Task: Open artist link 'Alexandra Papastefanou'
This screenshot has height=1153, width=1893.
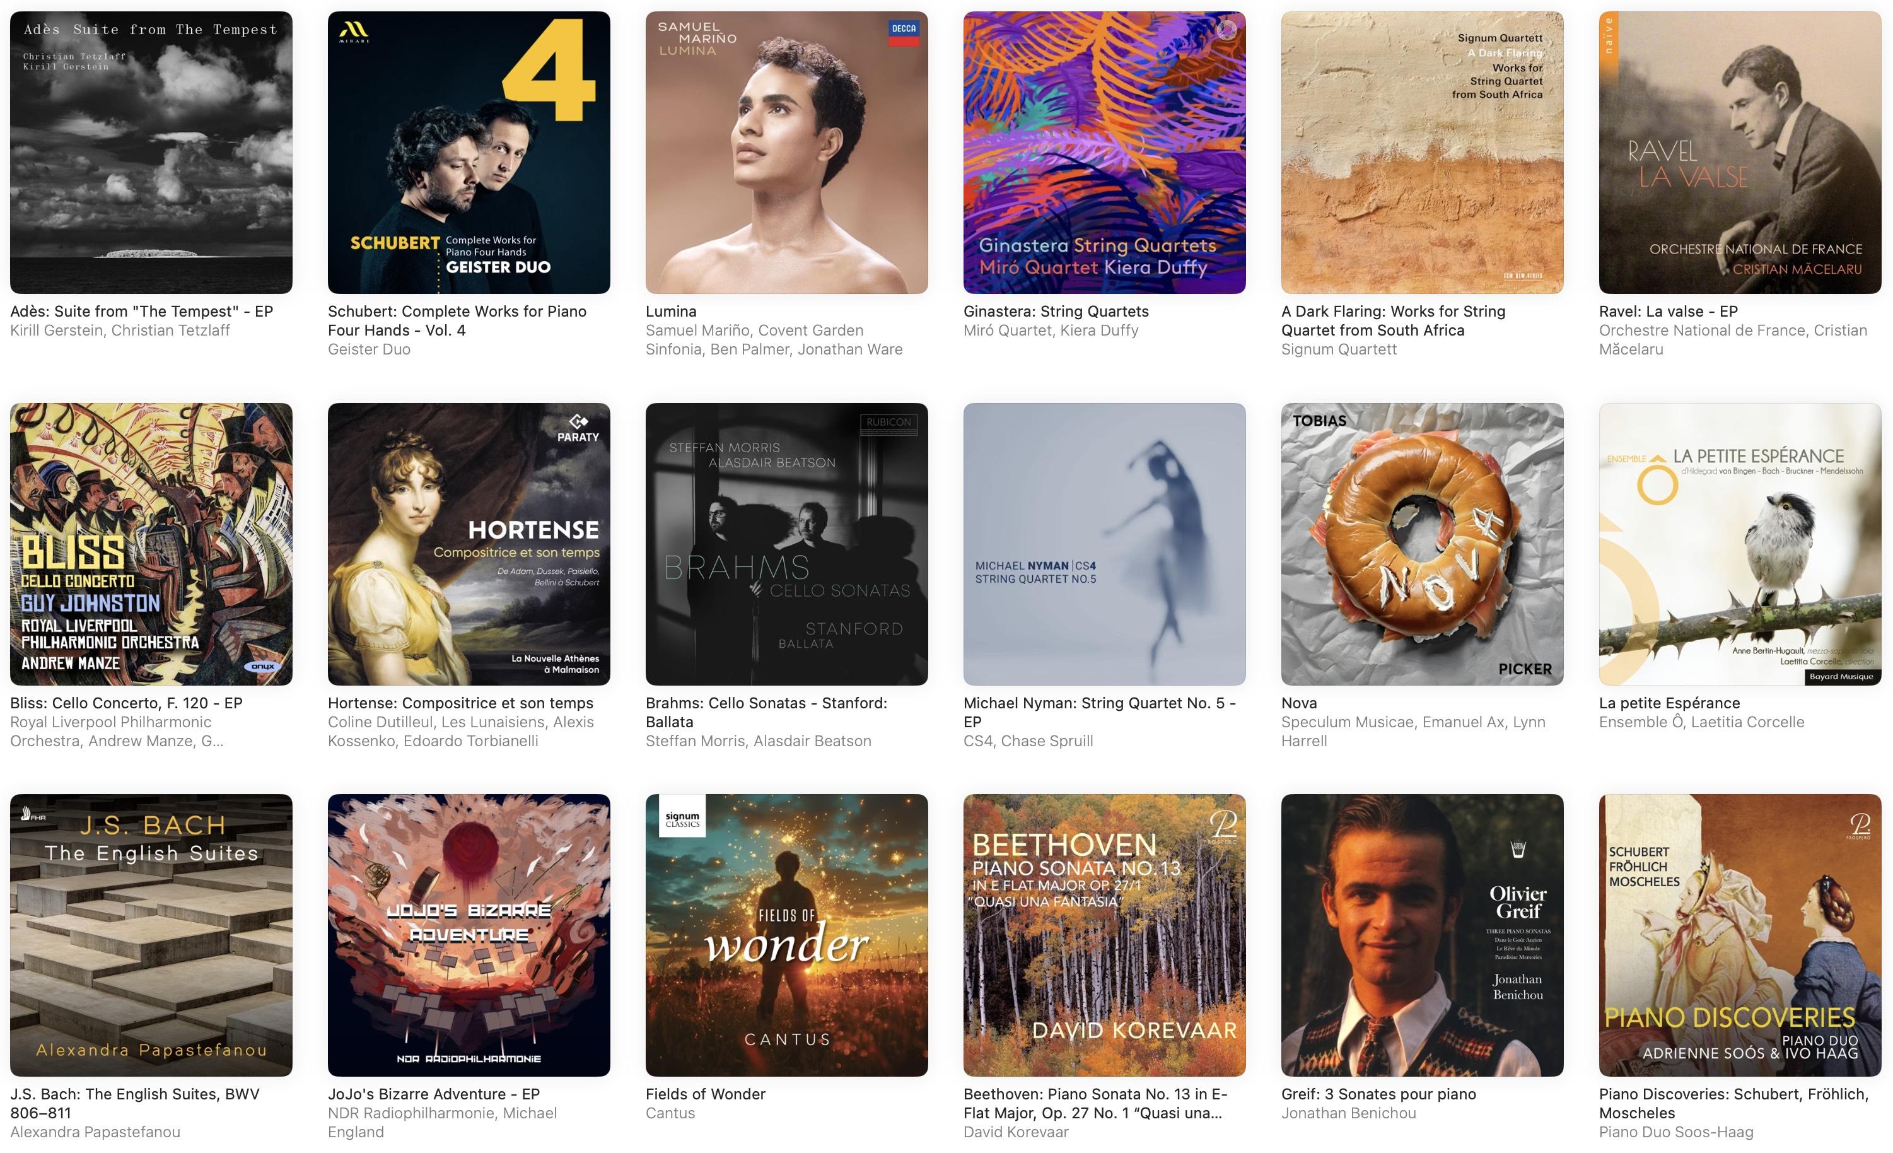Action: click(x=95, y=1132)
